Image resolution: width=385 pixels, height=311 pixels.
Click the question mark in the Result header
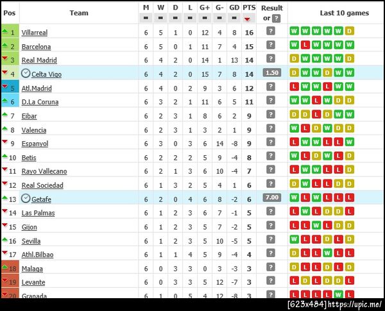[276, 18]
